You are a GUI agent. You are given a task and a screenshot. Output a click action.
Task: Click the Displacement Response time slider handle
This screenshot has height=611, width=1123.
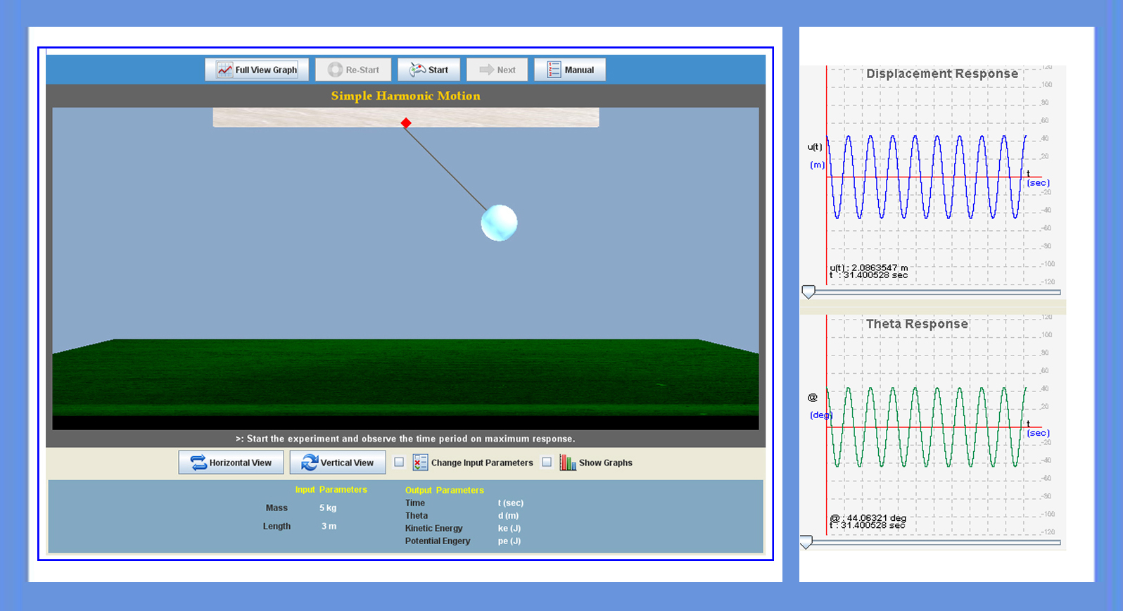[808, 291]
